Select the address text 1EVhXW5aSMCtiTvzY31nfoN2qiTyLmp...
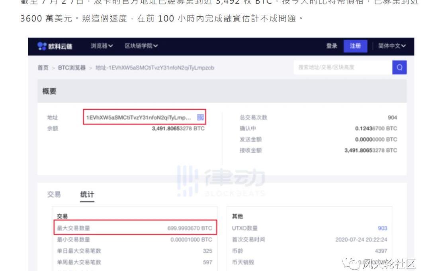430x271 pixels. point(139,118)
